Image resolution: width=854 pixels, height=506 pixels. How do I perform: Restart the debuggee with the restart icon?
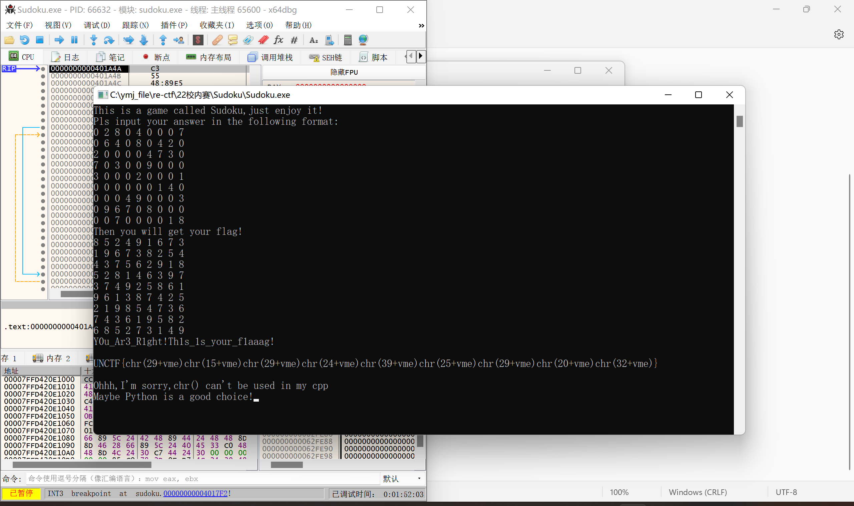coord(25,40)
